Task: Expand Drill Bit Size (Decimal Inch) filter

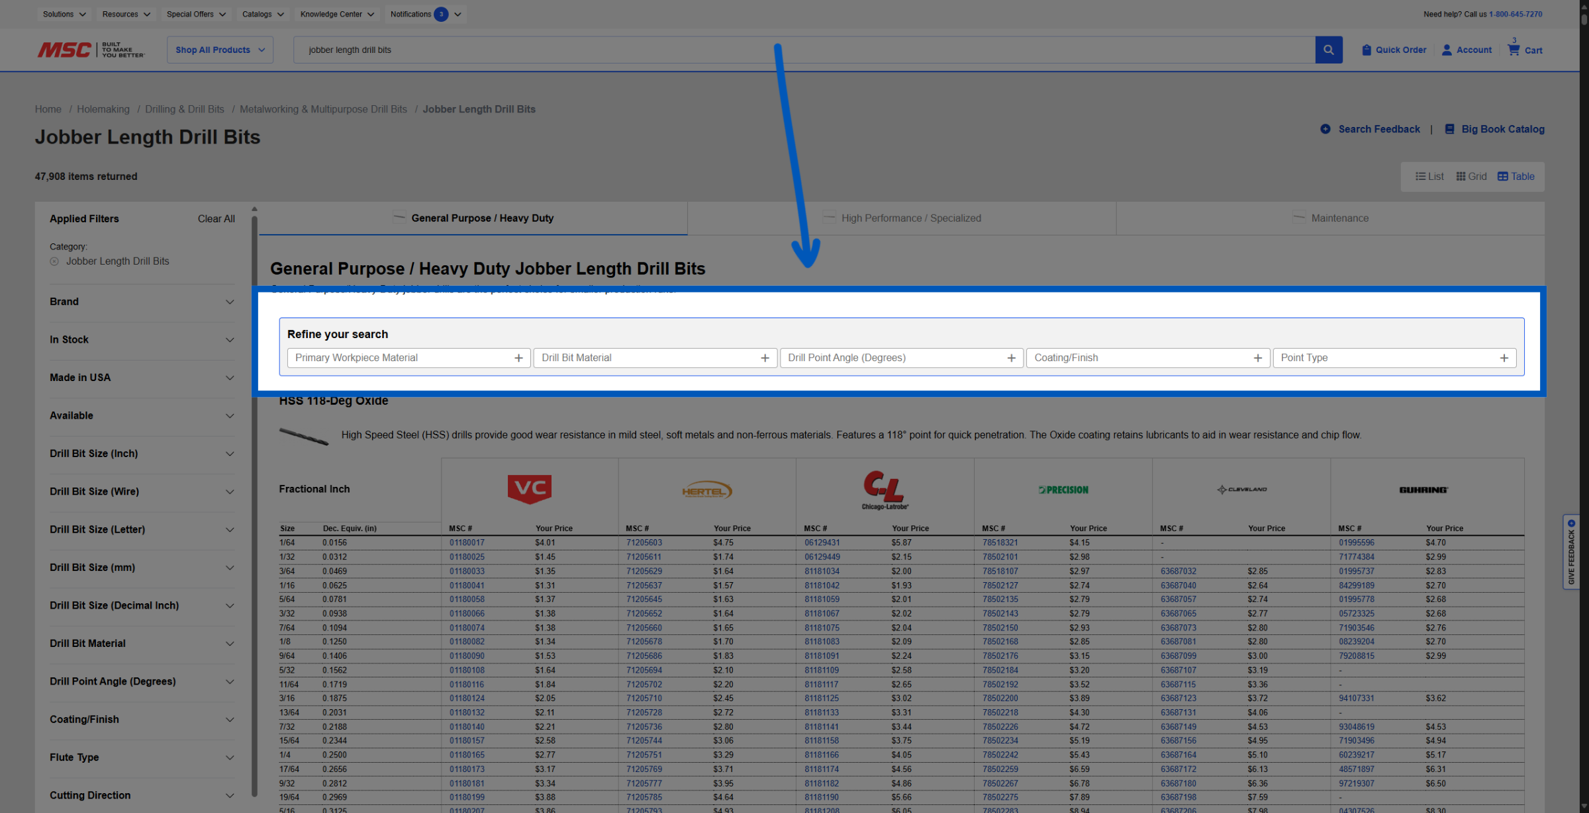Action: [x=142, y=605]
